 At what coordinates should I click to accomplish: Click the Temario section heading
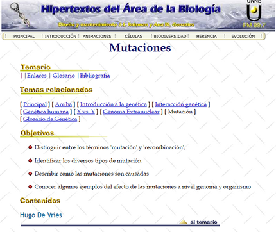pyautogui.click(x=35, y=67)
